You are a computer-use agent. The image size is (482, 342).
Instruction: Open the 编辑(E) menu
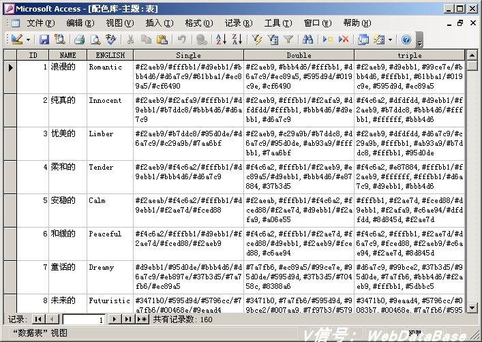coord(80,23)
